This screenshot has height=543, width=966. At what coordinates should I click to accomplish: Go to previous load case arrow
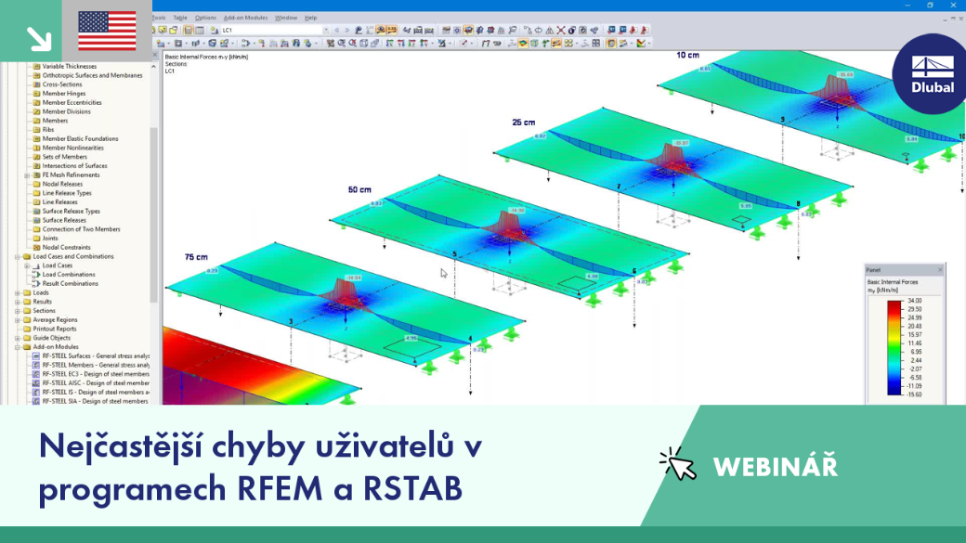tap(336, 30)
